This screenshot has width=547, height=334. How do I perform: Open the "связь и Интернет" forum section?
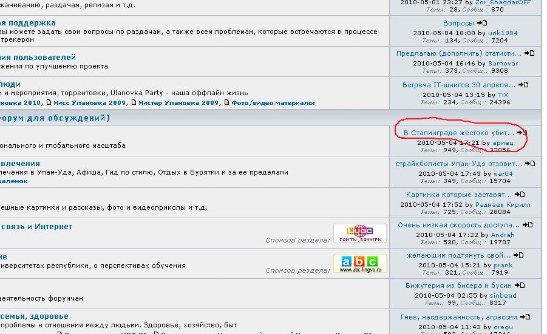(x=36, y=227)
